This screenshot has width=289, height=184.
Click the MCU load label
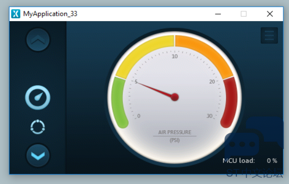pyautogui.click(x=239, y=161)
